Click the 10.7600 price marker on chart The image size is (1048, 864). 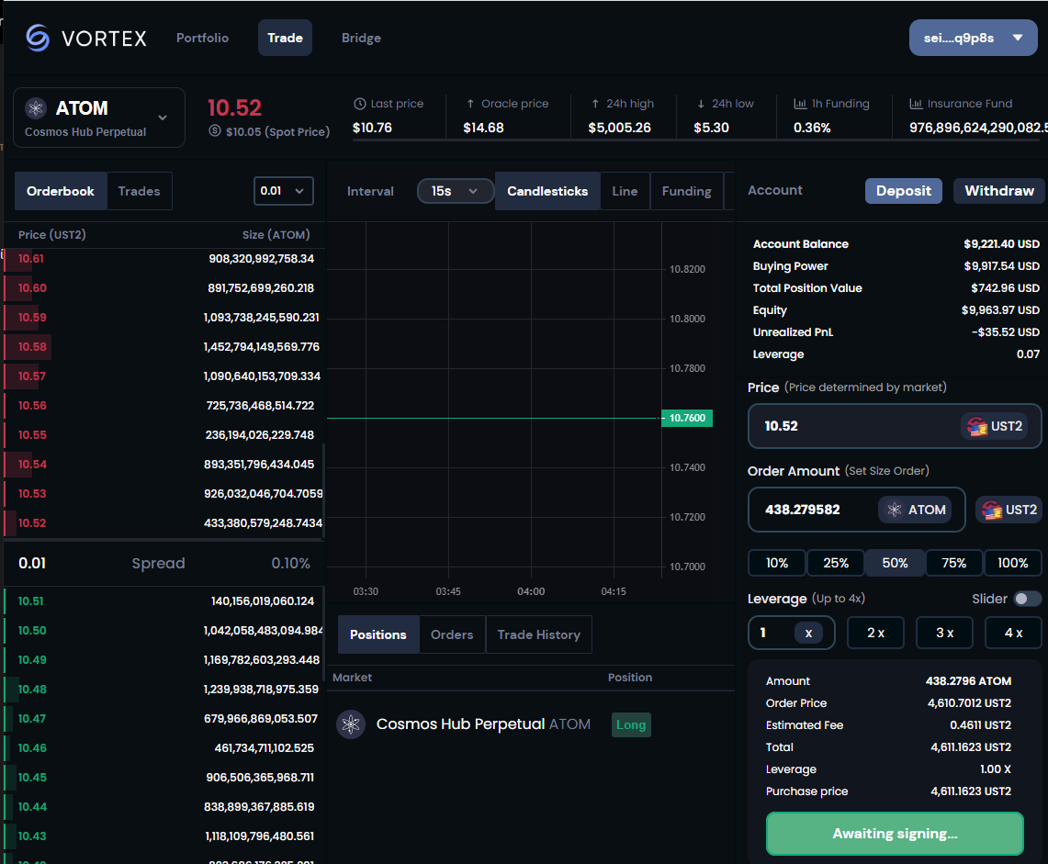[x=687, y=419]
